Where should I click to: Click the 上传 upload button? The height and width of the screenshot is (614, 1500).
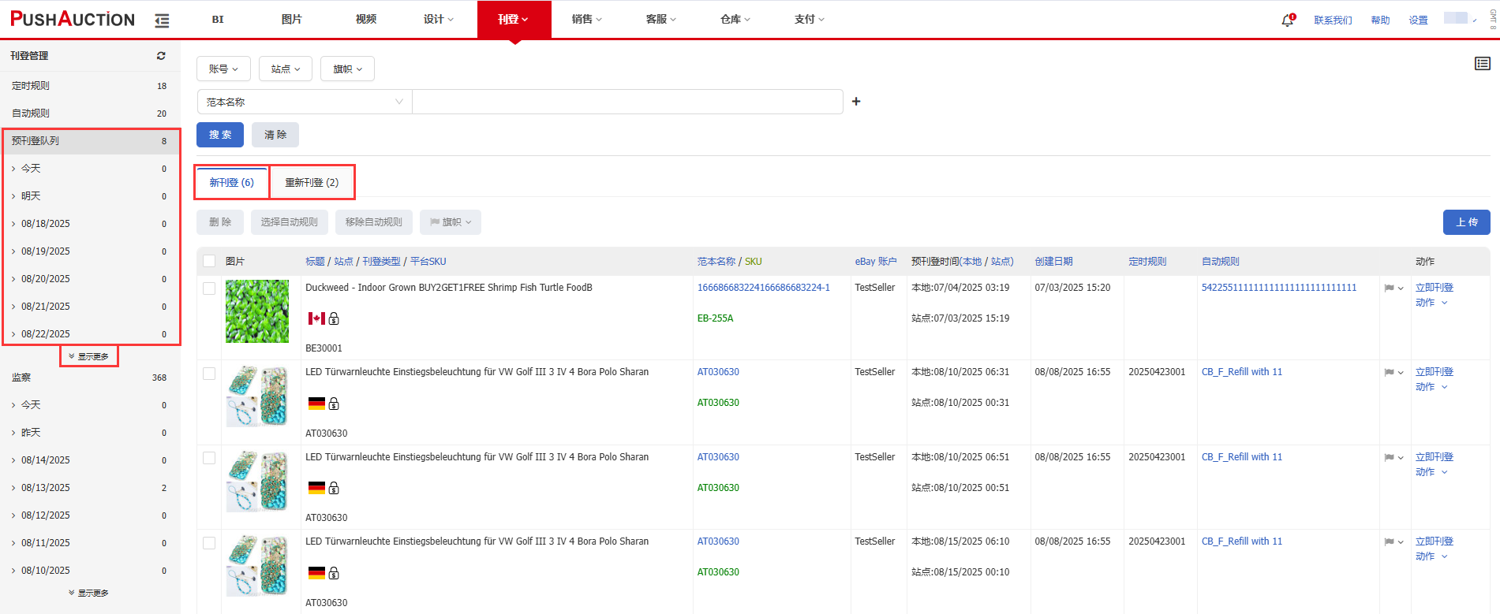click(1466, 222)
